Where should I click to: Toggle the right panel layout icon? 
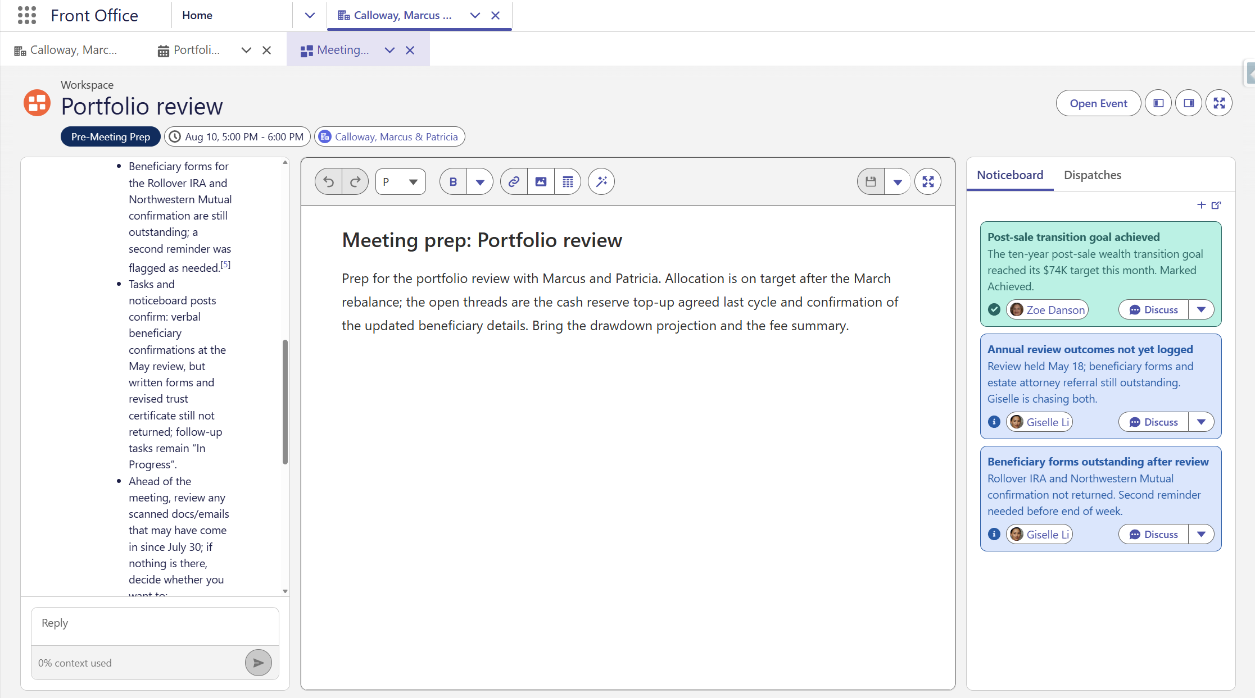click(1189, 103)
